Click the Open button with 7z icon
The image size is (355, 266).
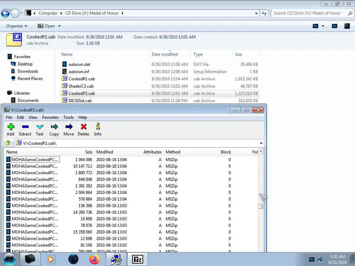(x=46, y=26)
